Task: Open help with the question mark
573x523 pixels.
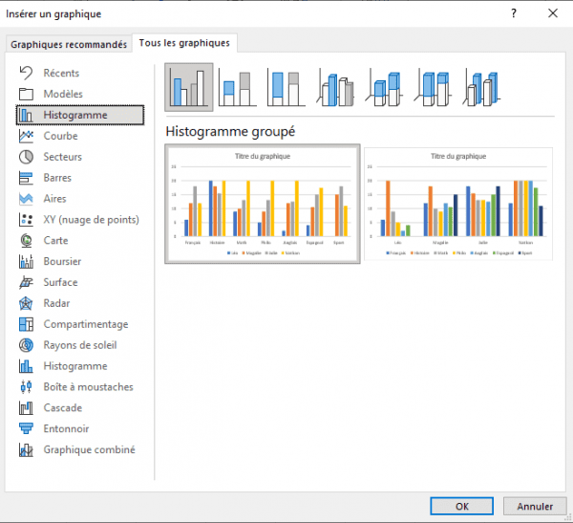Action: point(514,13)
